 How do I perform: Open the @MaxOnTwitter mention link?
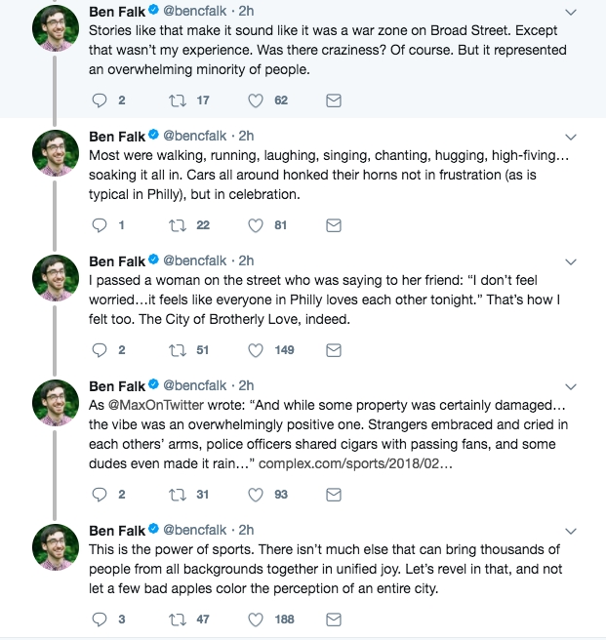pyautogui.click(x=155, y=405)
